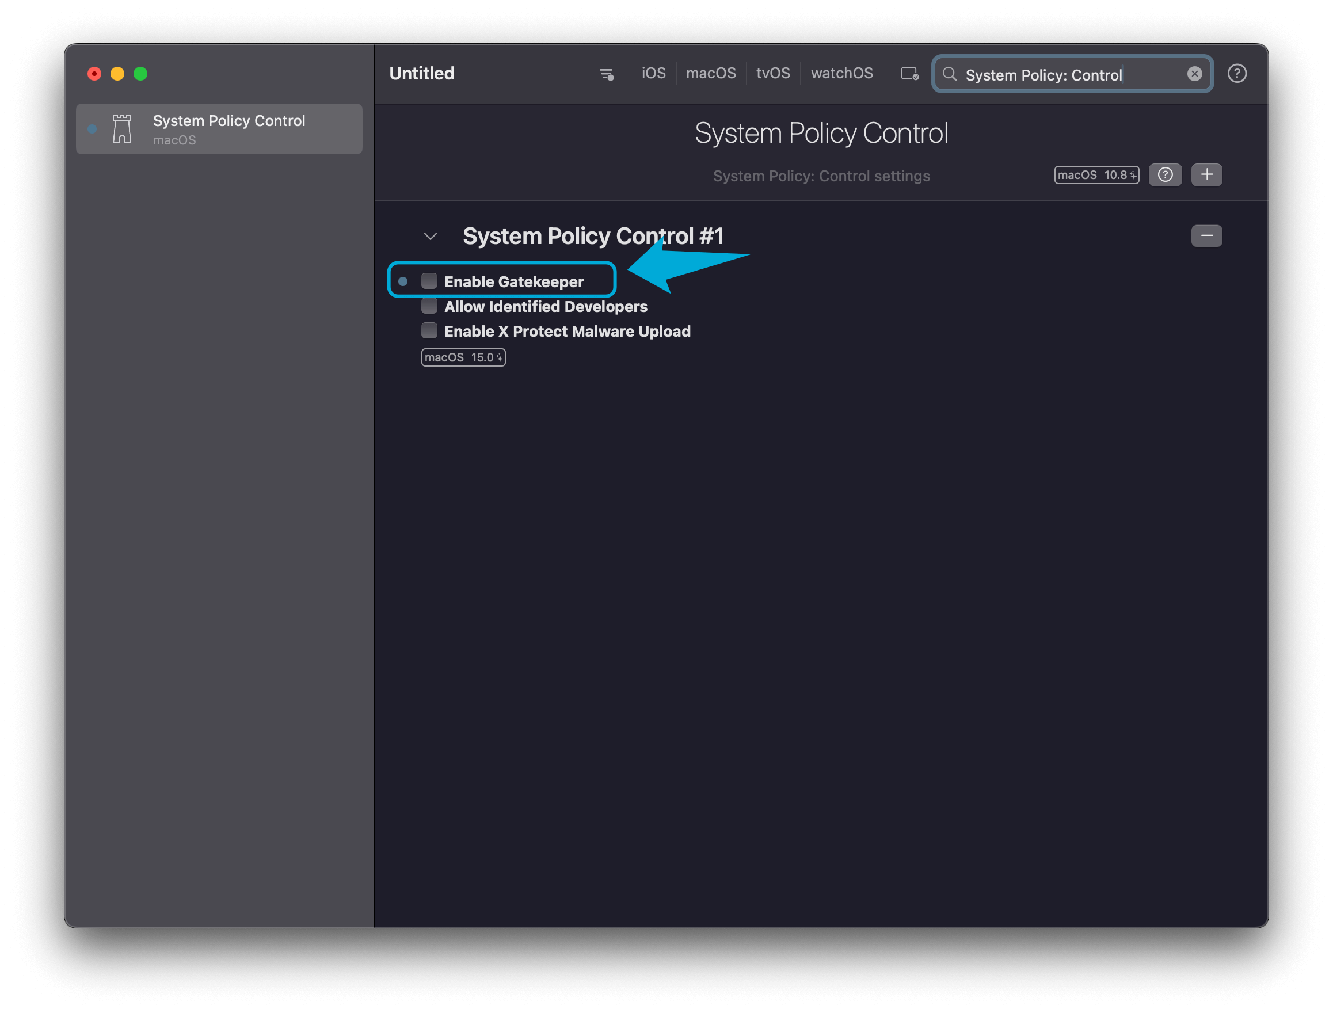Screen dimensions: 1333x1013
Task: Click the filter list icon in toolbar
Action: (607, 74)
